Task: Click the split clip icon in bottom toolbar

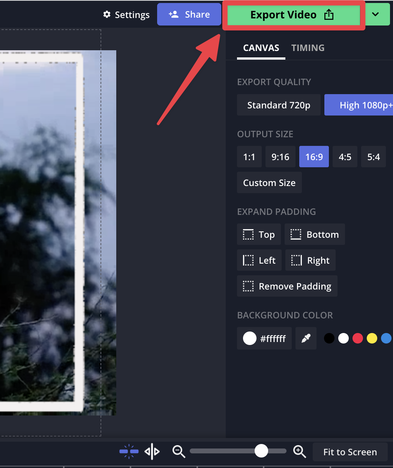Action: [152, 451]
